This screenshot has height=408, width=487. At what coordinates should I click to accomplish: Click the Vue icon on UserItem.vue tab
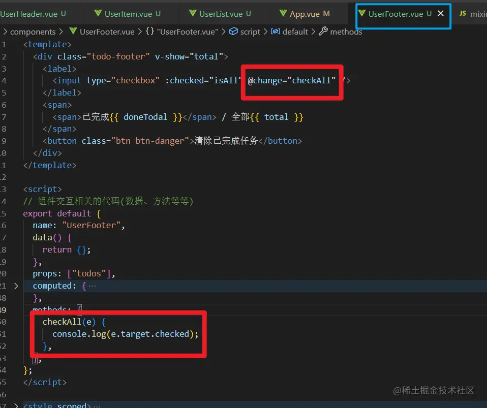click(x=98, y=13)
